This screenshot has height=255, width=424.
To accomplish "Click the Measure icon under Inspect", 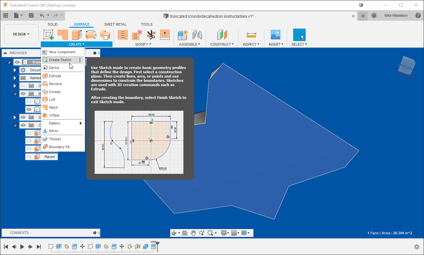I will click(x=251, y=35).
